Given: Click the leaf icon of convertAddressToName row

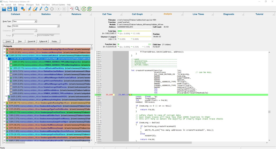Looking at the screenshot, I should [x=11, y=75].
